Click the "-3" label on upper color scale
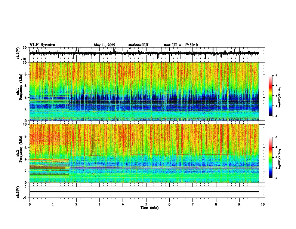The height and width of the screenshot is (229, 296). point(276,76)
